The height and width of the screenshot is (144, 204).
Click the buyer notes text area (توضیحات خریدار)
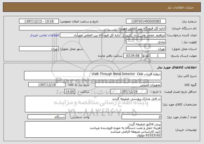[x=92, y=130]
